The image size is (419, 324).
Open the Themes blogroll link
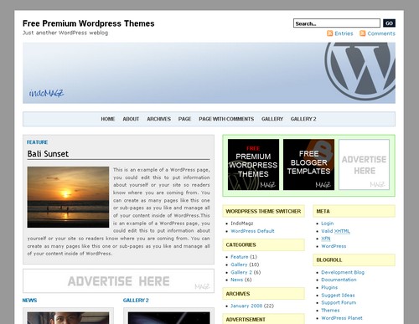(x=330, y=311)
